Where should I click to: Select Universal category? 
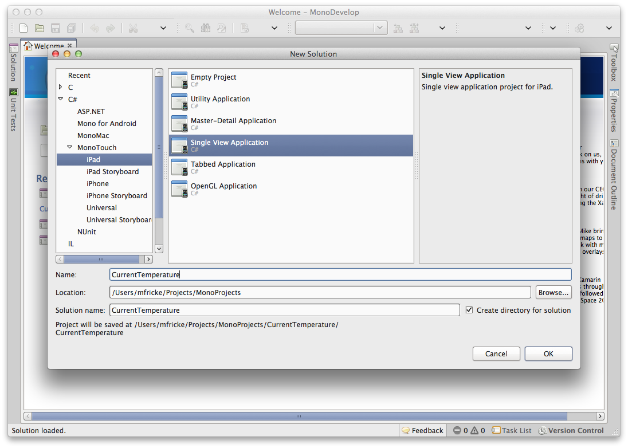[101, 207]
